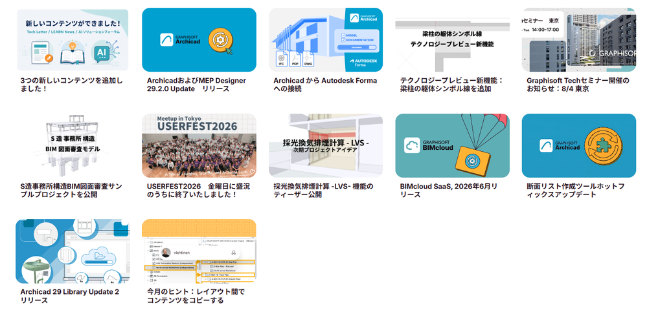Click the Graphisoft Archicad logo on MEP update card

pos(180,39)
